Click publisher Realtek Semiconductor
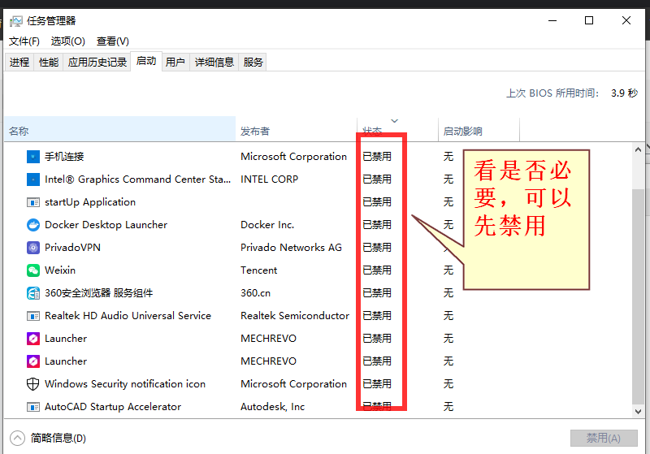This screenshot has width=650, height=454. [295, 316]
